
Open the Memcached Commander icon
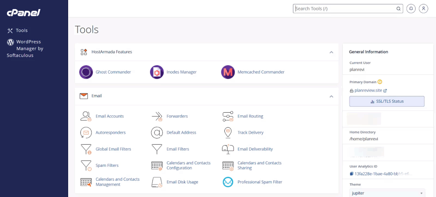click(x=228, y=72)
